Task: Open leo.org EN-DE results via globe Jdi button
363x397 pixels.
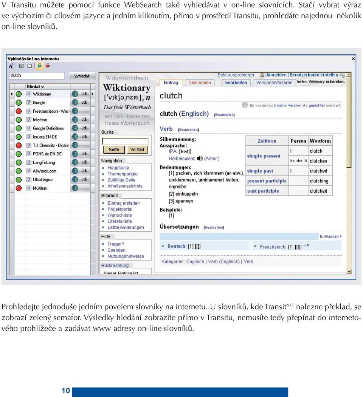Action: pyautogui.click(x=80, y=137)
